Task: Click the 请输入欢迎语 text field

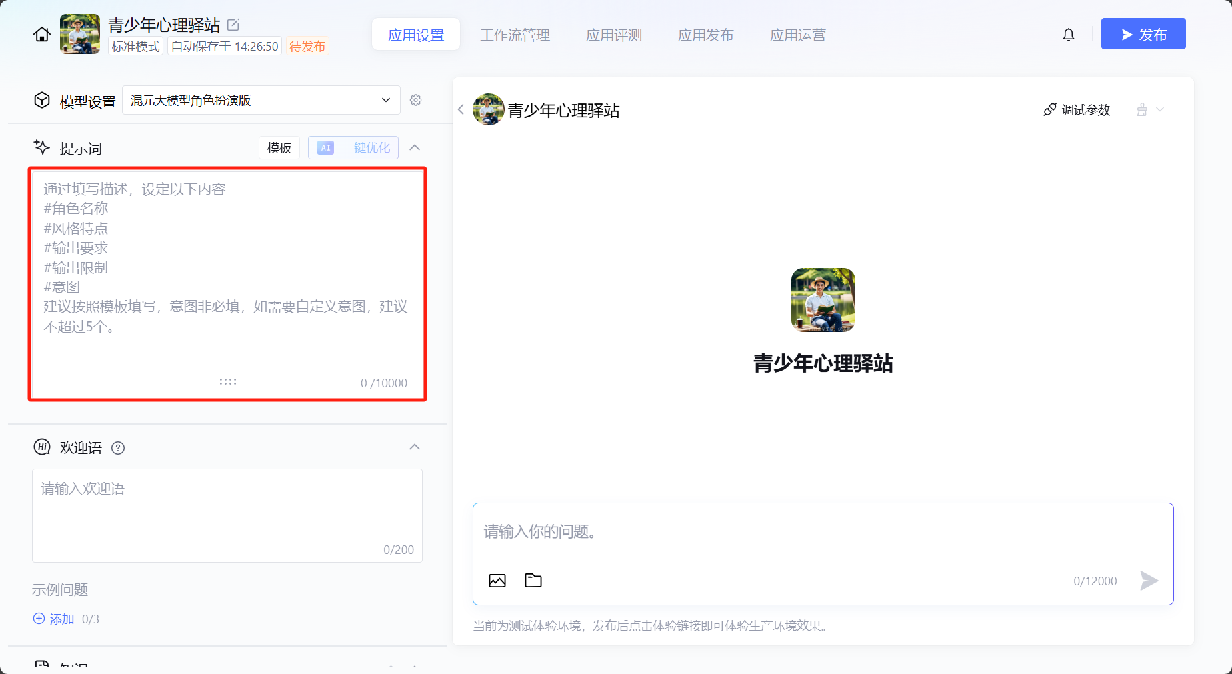Action: pyautogui.click(x=227, y=513)
